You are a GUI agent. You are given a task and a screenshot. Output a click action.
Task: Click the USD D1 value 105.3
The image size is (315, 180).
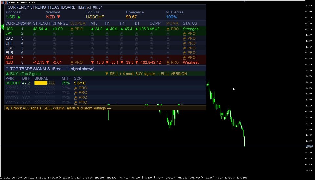(x=144, y=29)
